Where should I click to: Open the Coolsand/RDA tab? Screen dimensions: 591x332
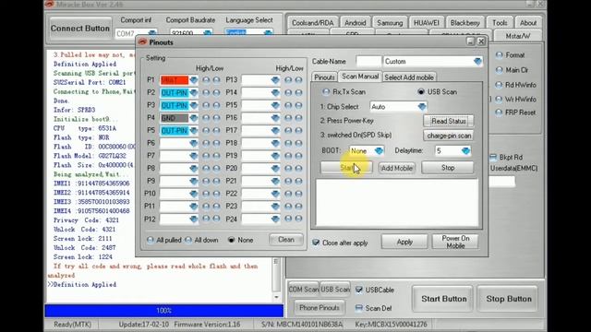pos(312,23)
